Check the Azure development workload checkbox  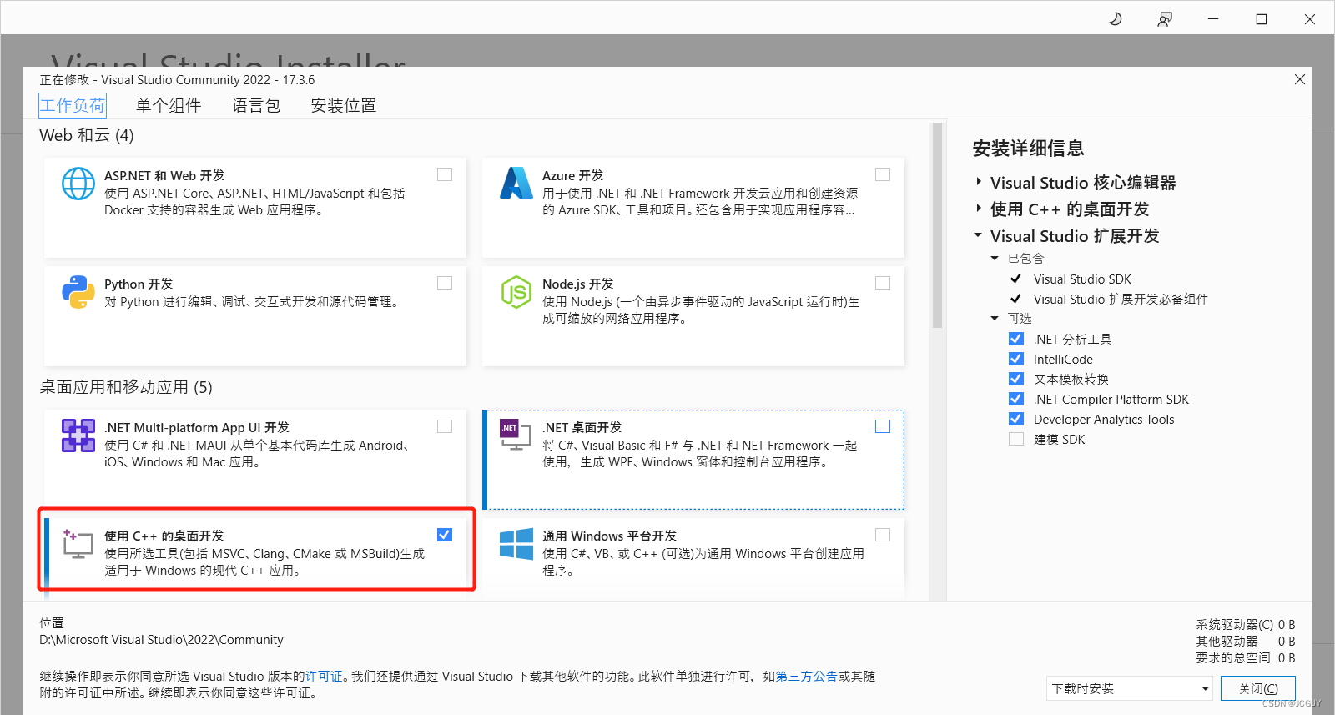[x=883, y=174]
